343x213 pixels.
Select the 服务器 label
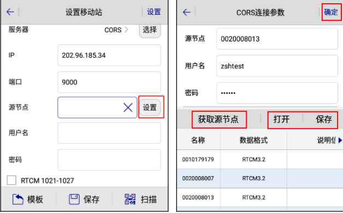(19, 30)
